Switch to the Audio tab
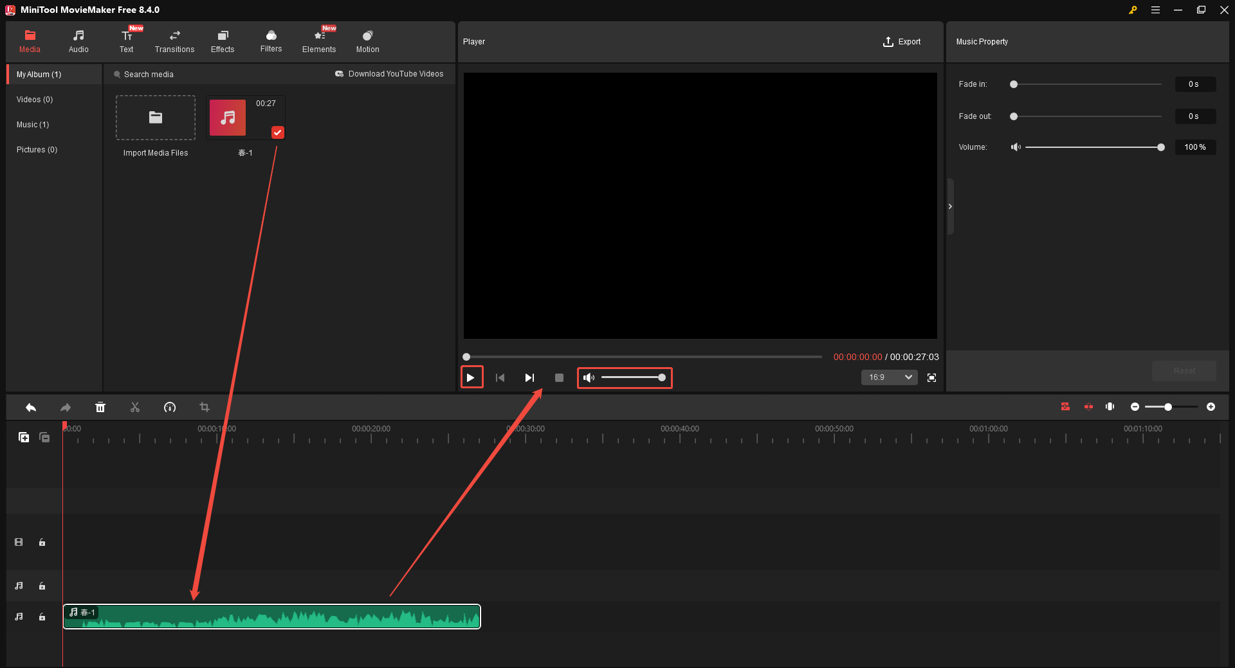This screenshot has height=668, width=1235. click(78, 41)
